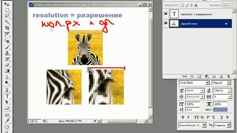Toggle lock position

click(x=191, y=5)
